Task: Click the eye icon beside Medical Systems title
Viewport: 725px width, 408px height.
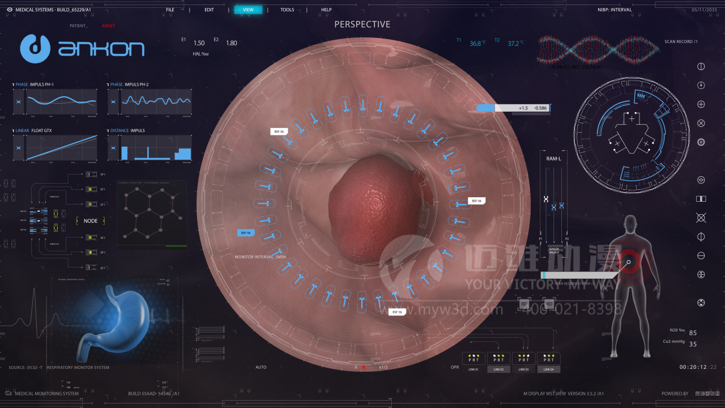Action: click(x=9, y=10)
